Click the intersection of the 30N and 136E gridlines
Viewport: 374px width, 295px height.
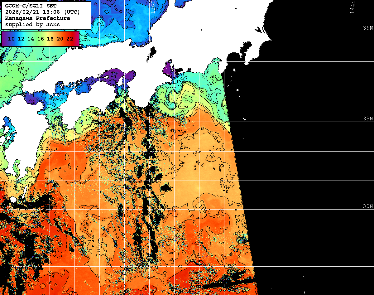point(149,209)
